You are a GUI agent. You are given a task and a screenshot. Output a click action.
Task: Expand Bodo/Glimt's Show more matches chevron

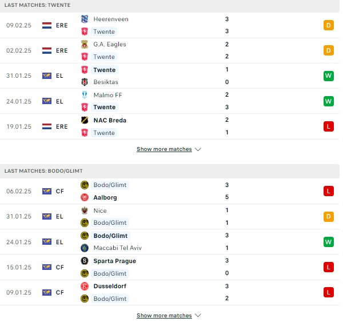pos(198,316)
